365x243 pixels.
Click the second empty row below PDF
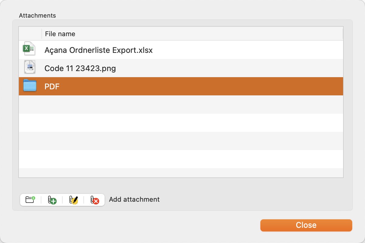click(x=181, y=123)
